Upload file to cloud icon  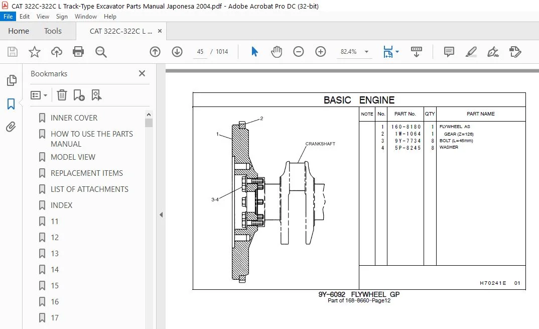[x=57, y=52]
